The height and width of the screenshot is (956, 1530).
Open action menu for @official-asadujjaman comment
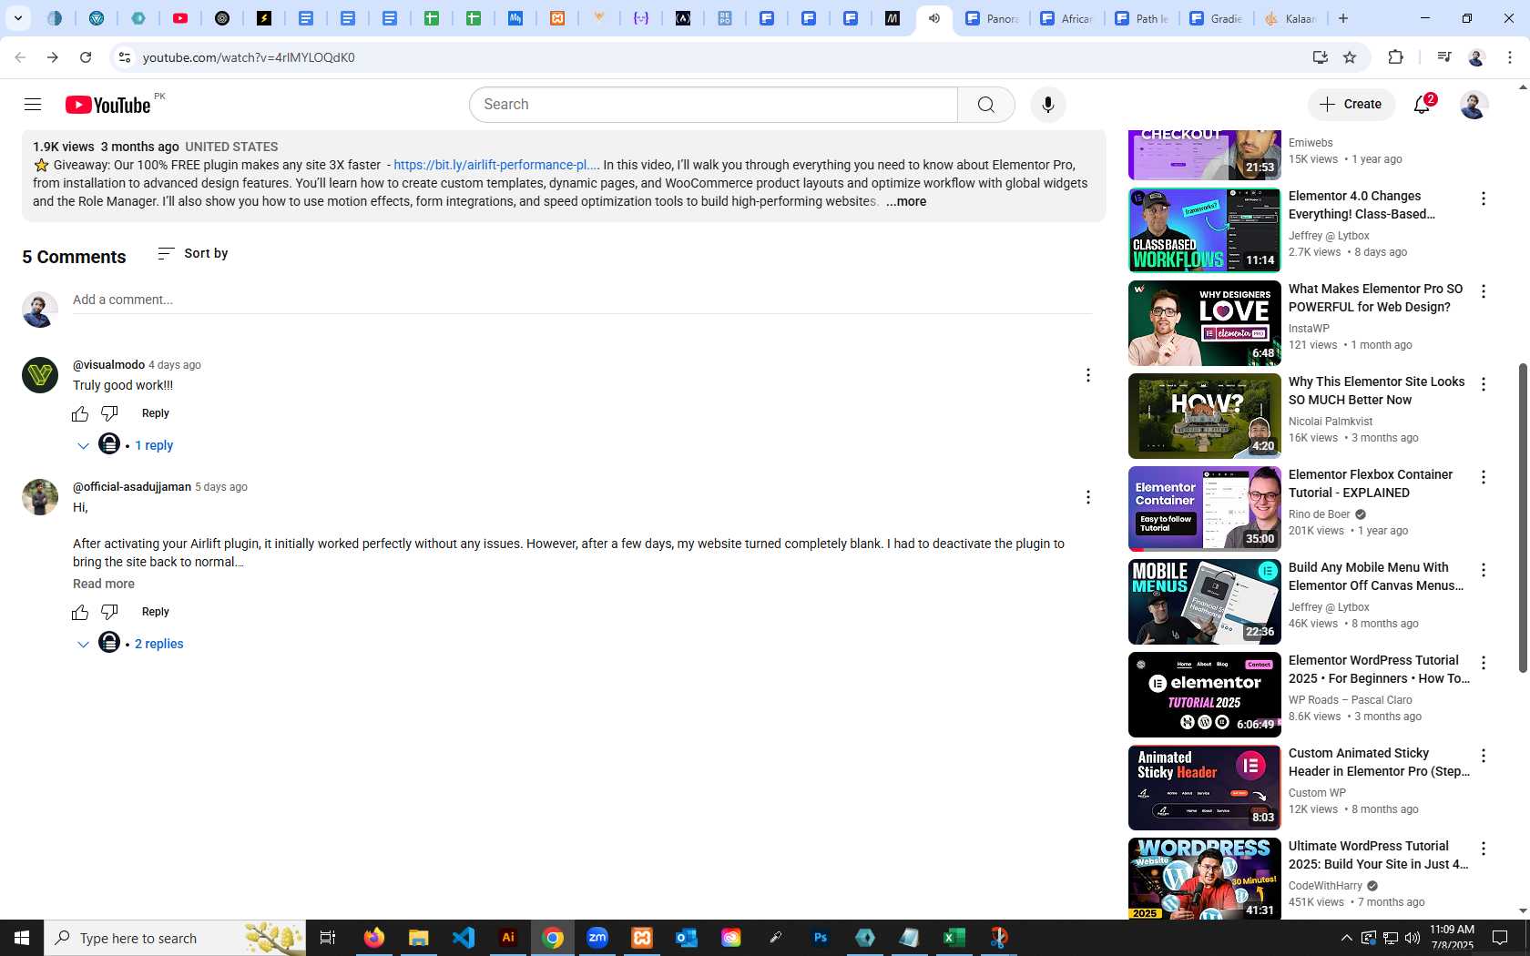[x=1087, y=497]
